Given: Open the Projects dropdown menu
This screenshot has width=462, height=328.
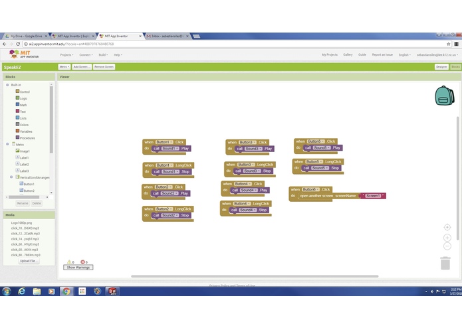Looking at the screenshot, I should click(66, 55).
